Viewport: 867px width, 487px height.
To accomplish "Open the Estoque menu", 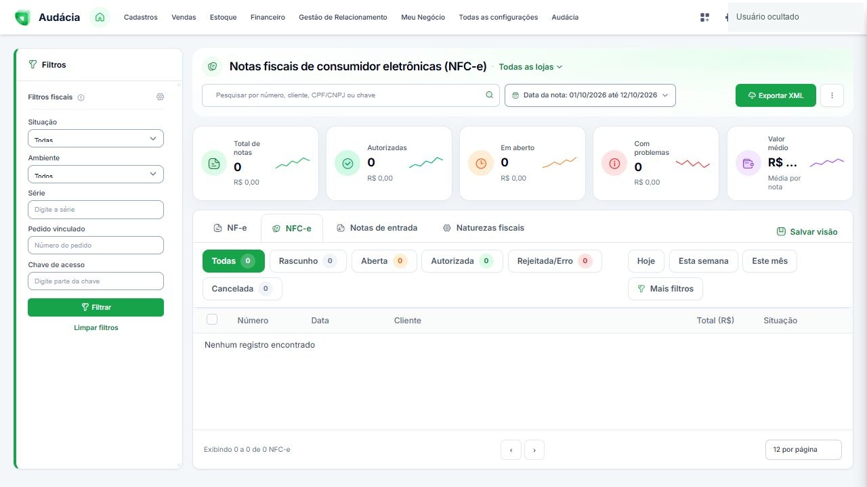I will click(x=224, y=18).
